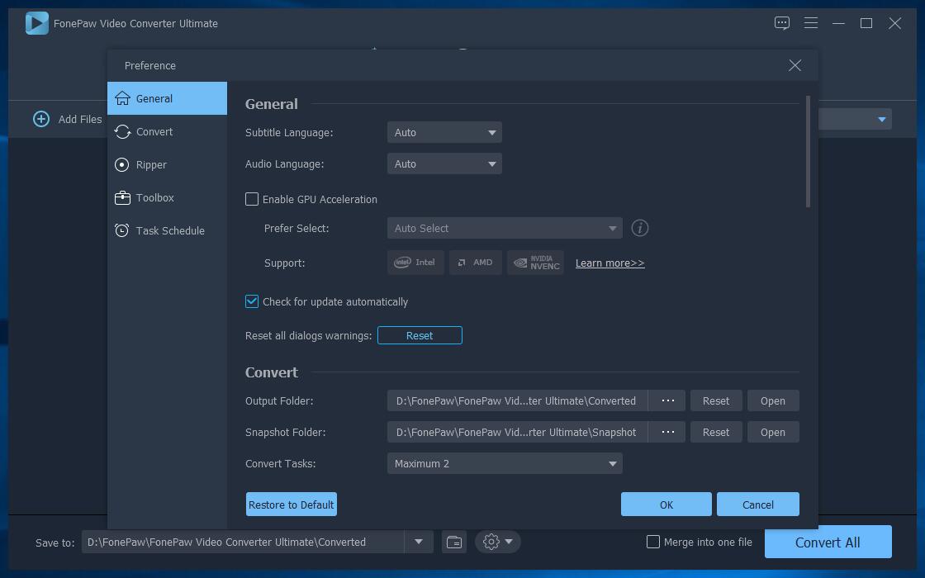The height and width of the screenshot is (578, 925).
Task: Open the Output Folder location
Action: tap(773, 400)
